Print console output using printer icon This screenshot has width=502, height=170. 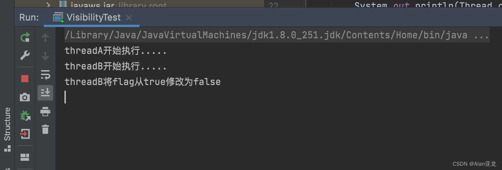45,112
